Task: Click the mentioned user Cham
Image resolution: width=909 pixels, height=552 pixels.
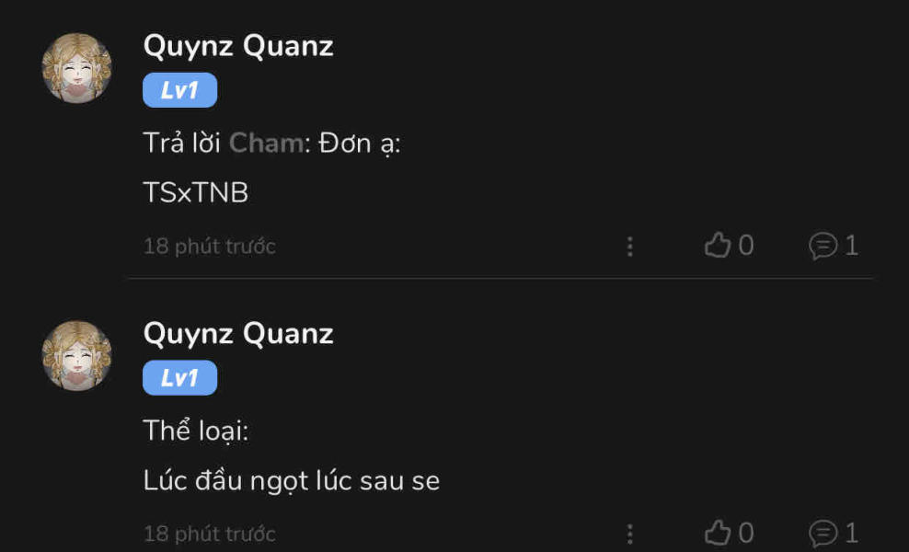Action: pyautogui.click(x=266, y=144)
